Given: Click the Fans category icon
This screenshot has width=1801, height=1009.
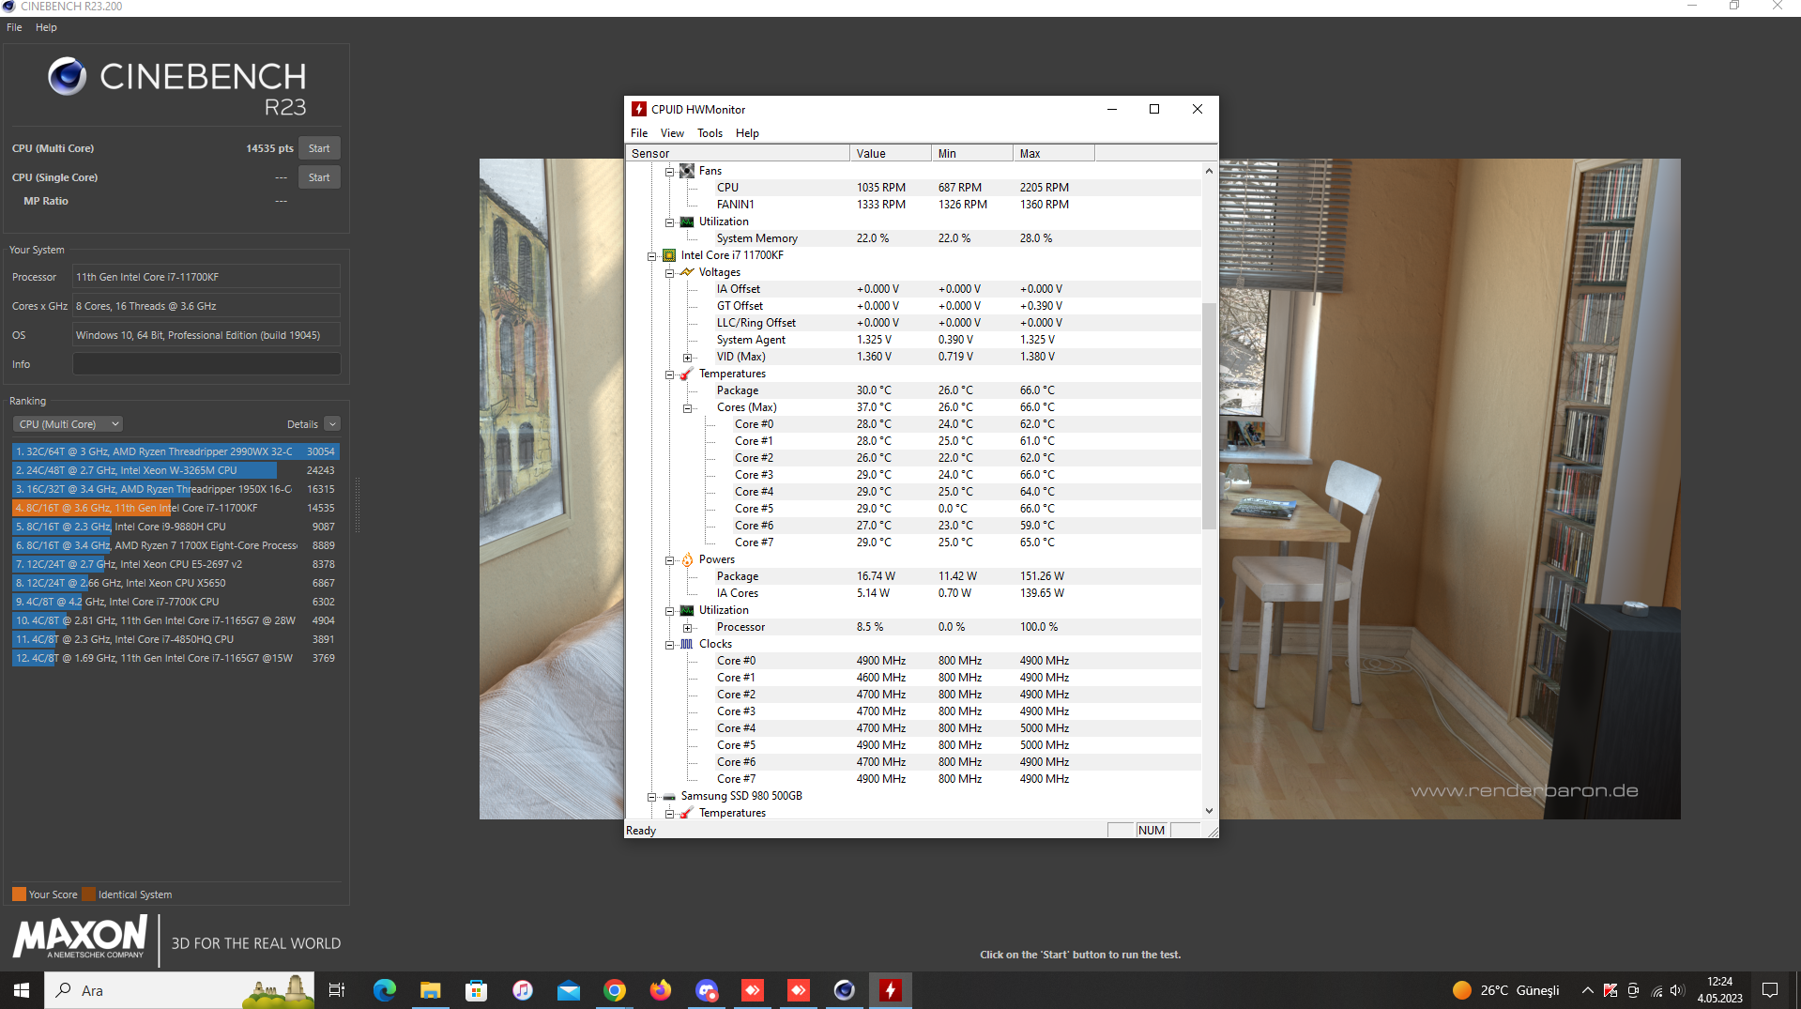Looking at the screenshot, I should click(x=686, y=171).
